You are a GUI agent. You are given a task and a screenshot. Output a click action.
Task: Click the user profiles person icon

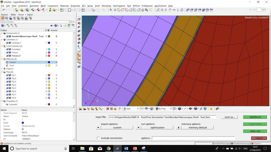point(50,10)
